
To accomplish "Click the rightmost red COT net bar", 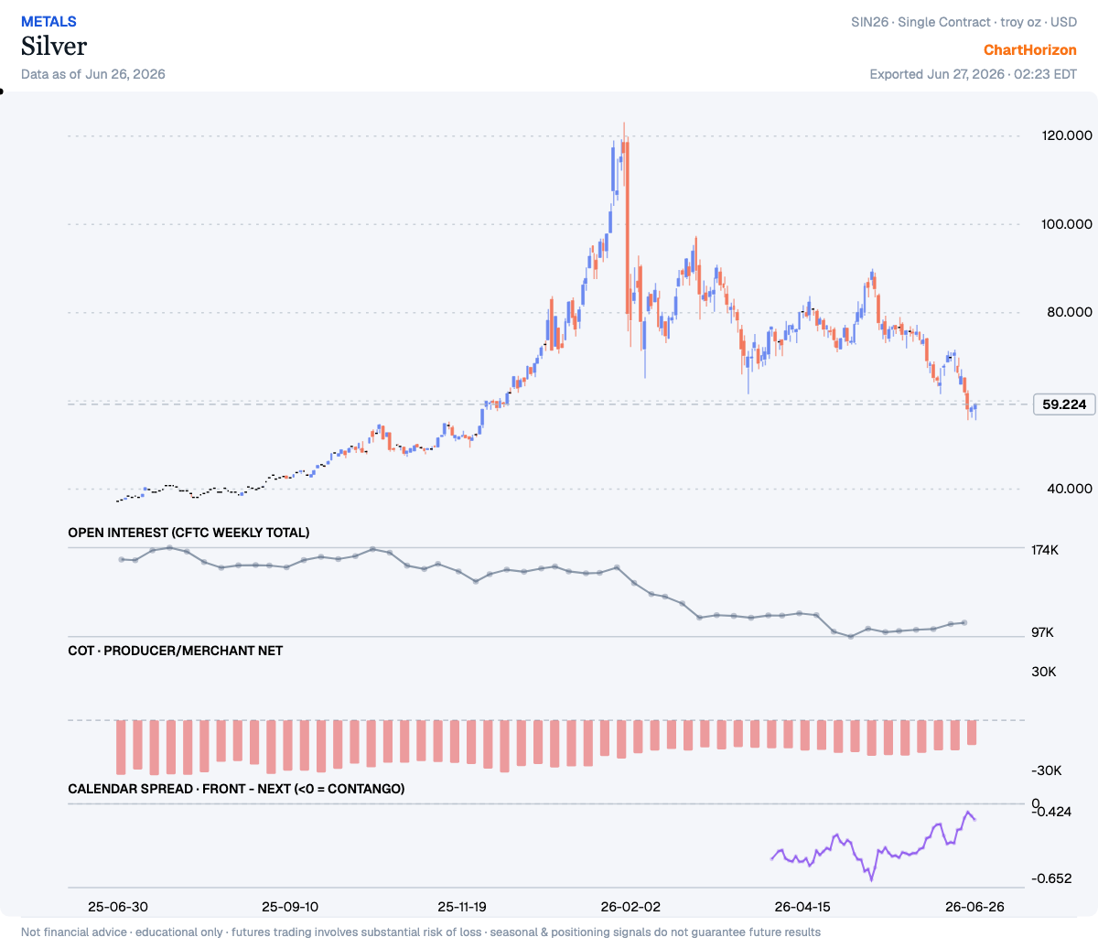I will pyautogui.click(x=972, y=732).
